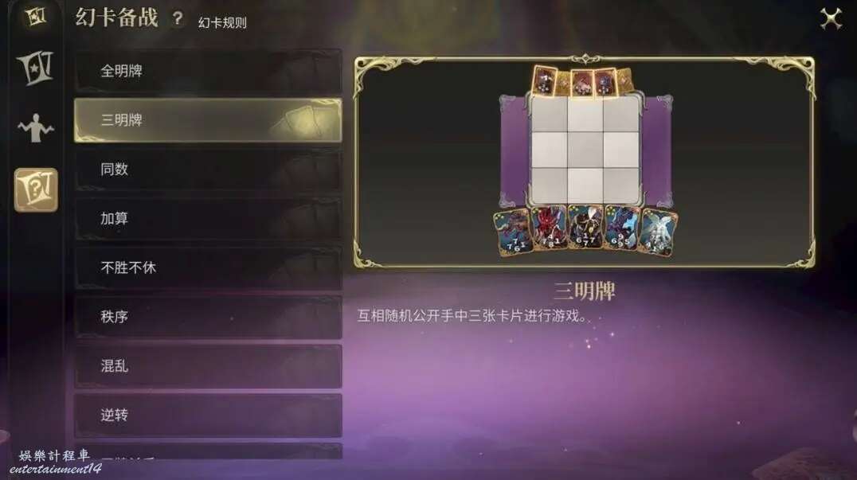The width and height of the screenshot is (857, 480).
Task: Select the 混乱 rule entry
Action: pyautogui.click(x=208, y=366)
